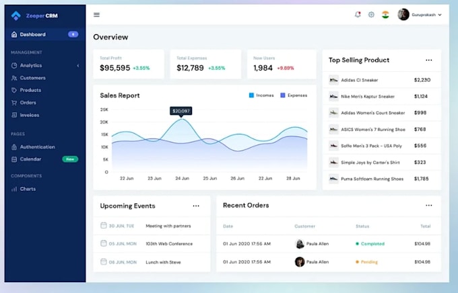The width and height of the screenshot is (458, 293).
Task: Click the Puma Softfoam Running Shoes thumbnail
Action: pyautogui.click(x=333, y=179)
